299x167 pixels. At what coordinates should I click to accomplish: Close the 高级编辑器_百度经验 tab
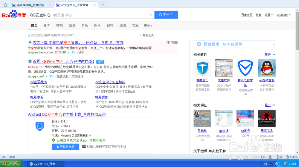[x=50, y=5]
